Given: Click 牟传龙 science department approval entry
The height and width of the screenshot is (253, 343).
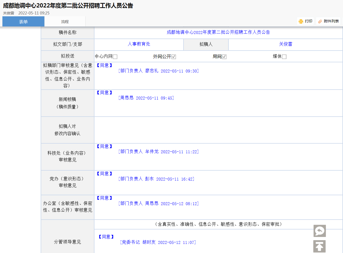Looking at the screenshot, I should coord(158,152).
